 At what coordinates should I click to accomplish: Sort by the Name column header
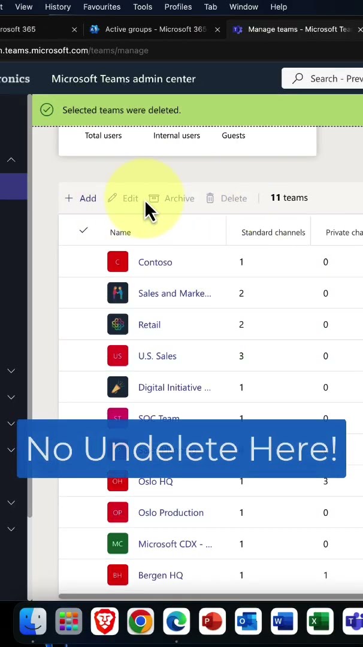pos(120,232)
